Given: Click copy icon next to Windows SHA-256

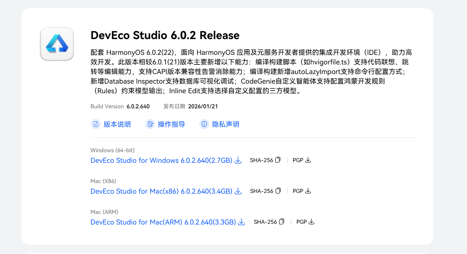Looking at the screenshot, I should pos(278,160).
